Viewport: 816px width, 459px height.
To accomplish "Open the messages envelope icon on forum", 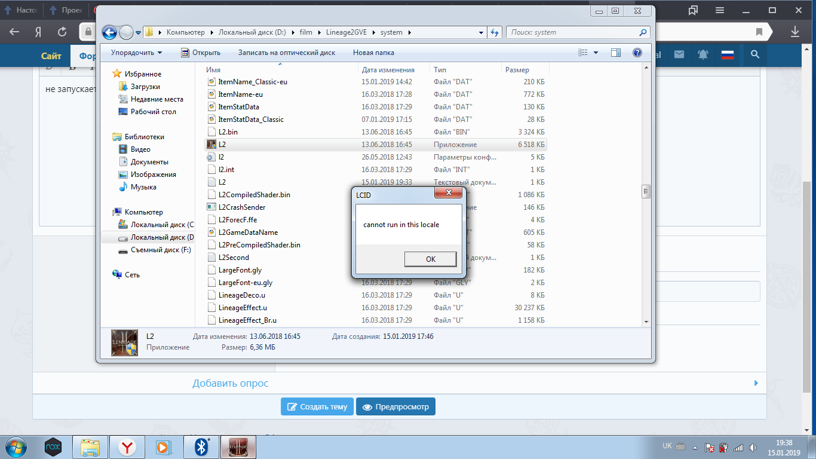I will point(679,54).
